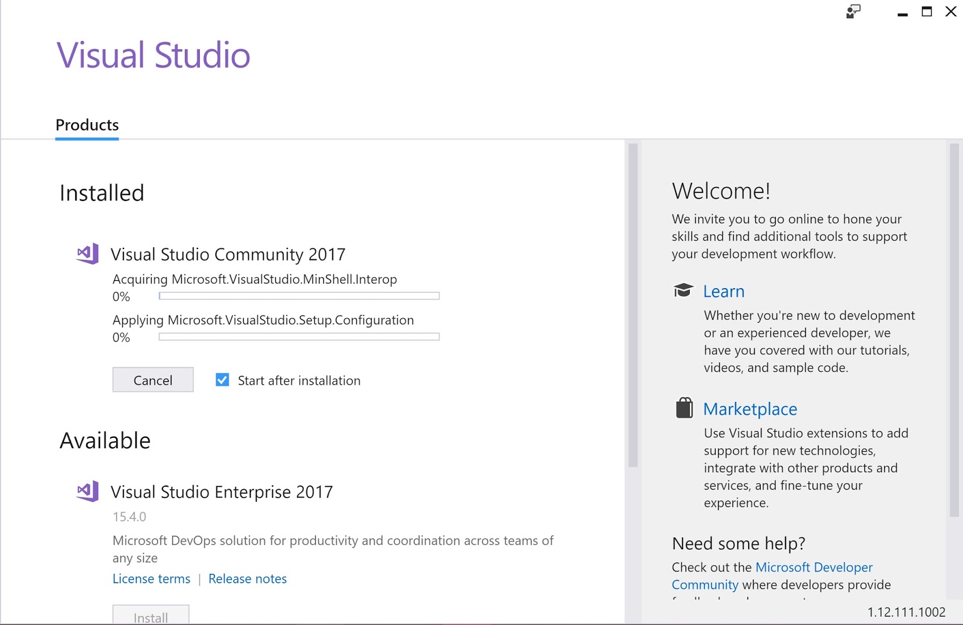Click the Applying Setup.Configuration progress bar
Image resolution: width=963 pixels, height=625 pixels.
299,337
